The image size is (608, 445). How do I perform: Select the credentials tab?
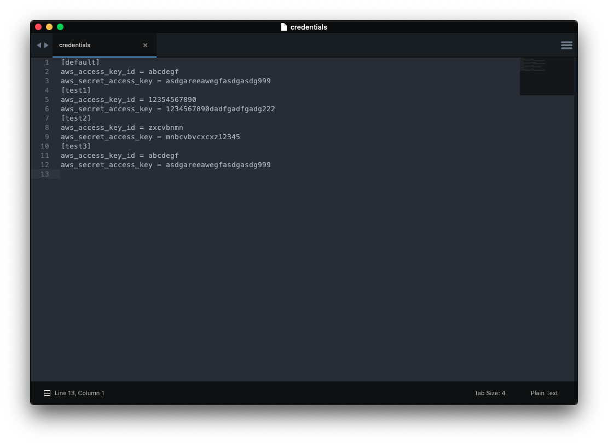(x=74, y=45)
